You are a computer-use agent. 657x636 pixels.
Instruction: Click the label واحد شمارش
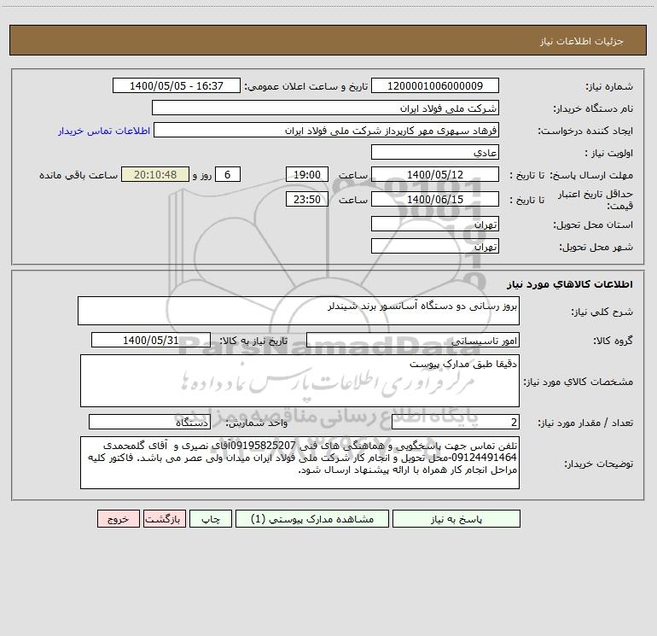click(257, 423)
